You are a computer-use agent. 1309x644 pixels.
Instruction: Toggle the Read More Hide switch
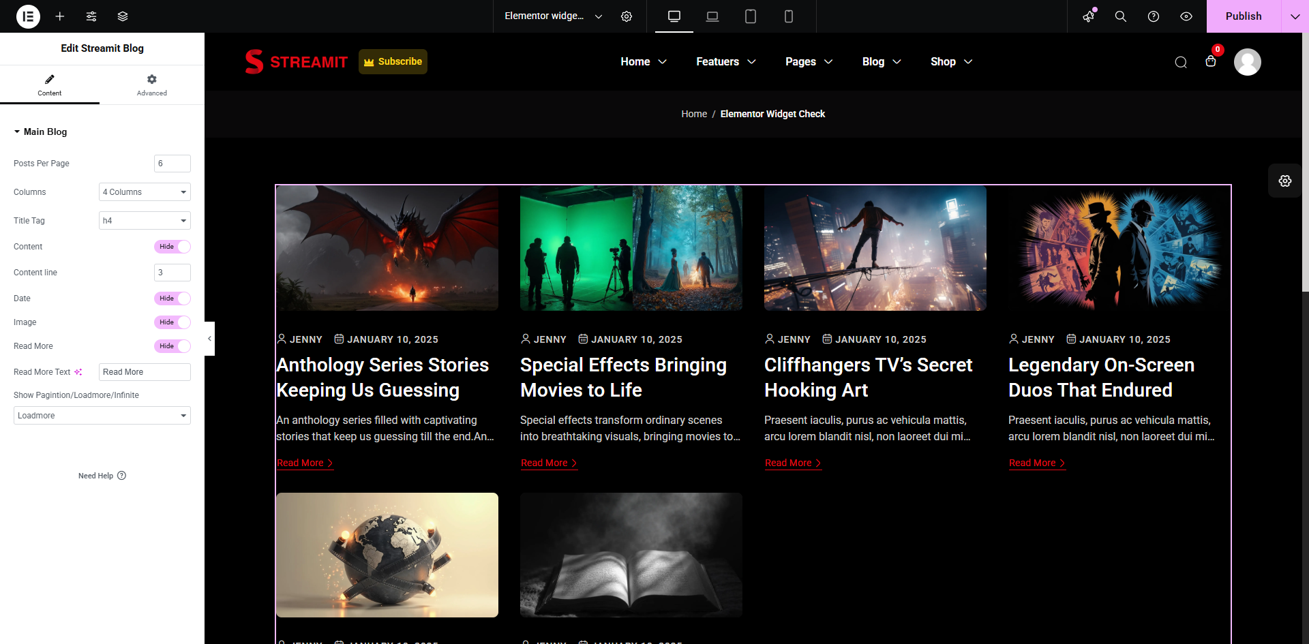tap(172, 346)
